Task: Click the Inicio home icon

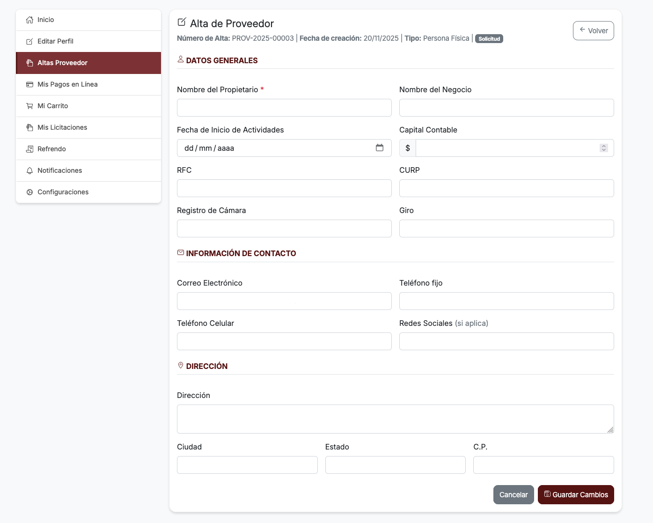Action: click(x=29, y=20)
